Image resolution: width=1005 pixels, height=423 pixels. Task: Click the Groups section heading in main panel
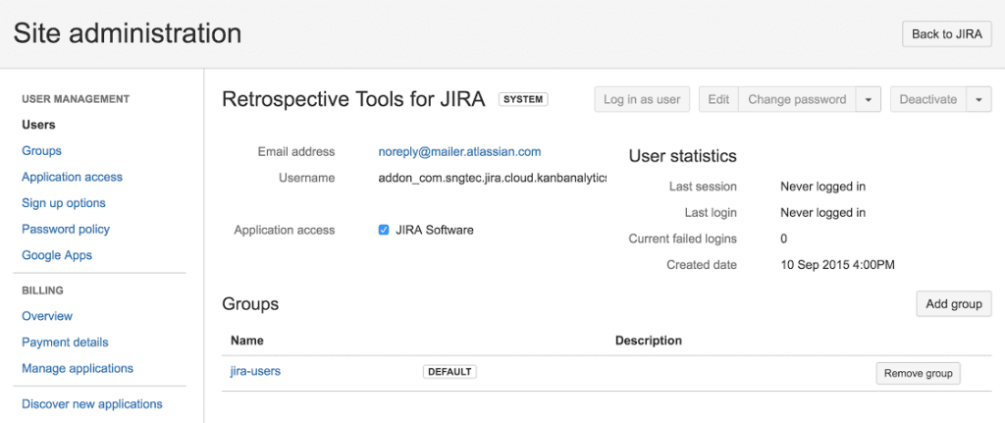point(250,304)
